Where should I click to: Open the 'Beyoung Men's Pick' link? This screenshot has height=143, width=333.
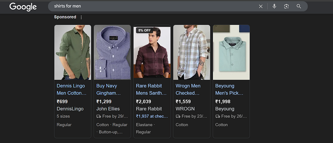click(229, 89)
